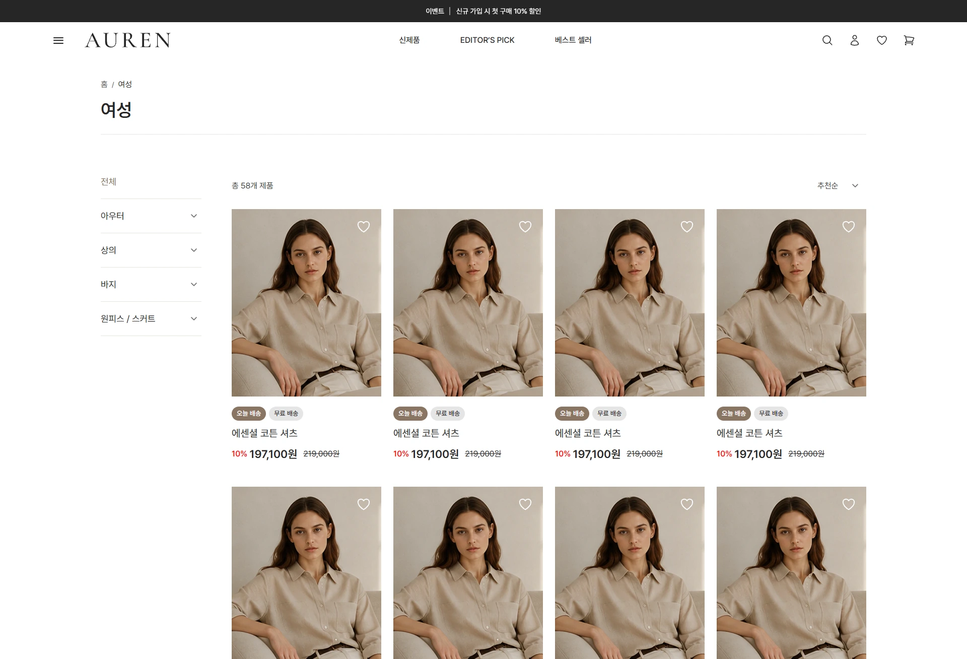Open first bottom-row product photo

coord(306,573)
